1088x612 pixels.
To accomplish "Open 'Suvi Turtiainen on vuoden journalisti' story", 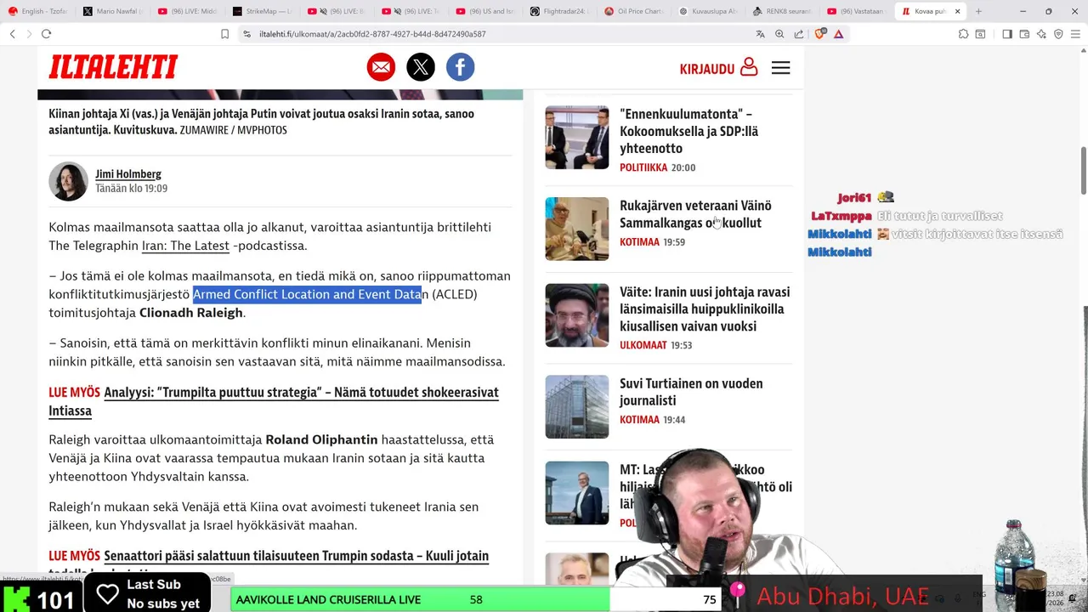I will coord(691,392).
